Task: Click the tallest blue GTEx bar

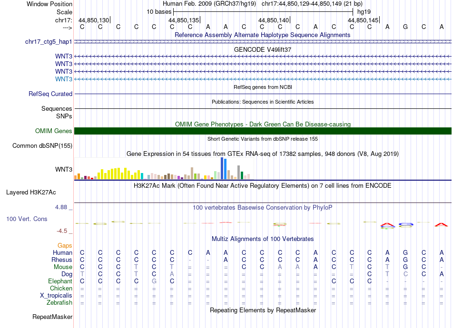Action: (x=222, y=168)
